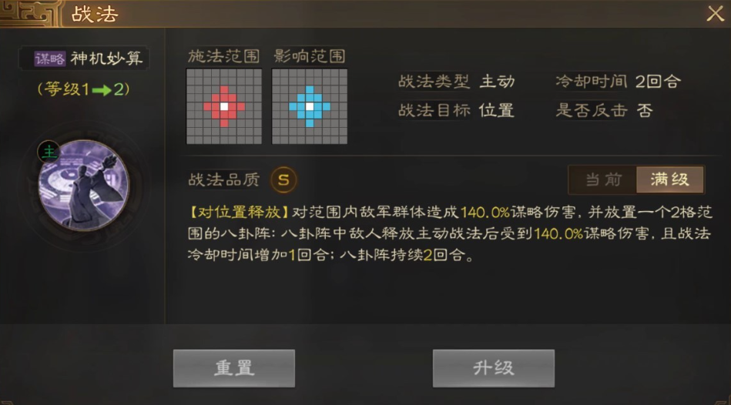Click the ornate emblem in title bar corner
The height and width of the screenshot is (405, 731).
[x=30, y=13]
